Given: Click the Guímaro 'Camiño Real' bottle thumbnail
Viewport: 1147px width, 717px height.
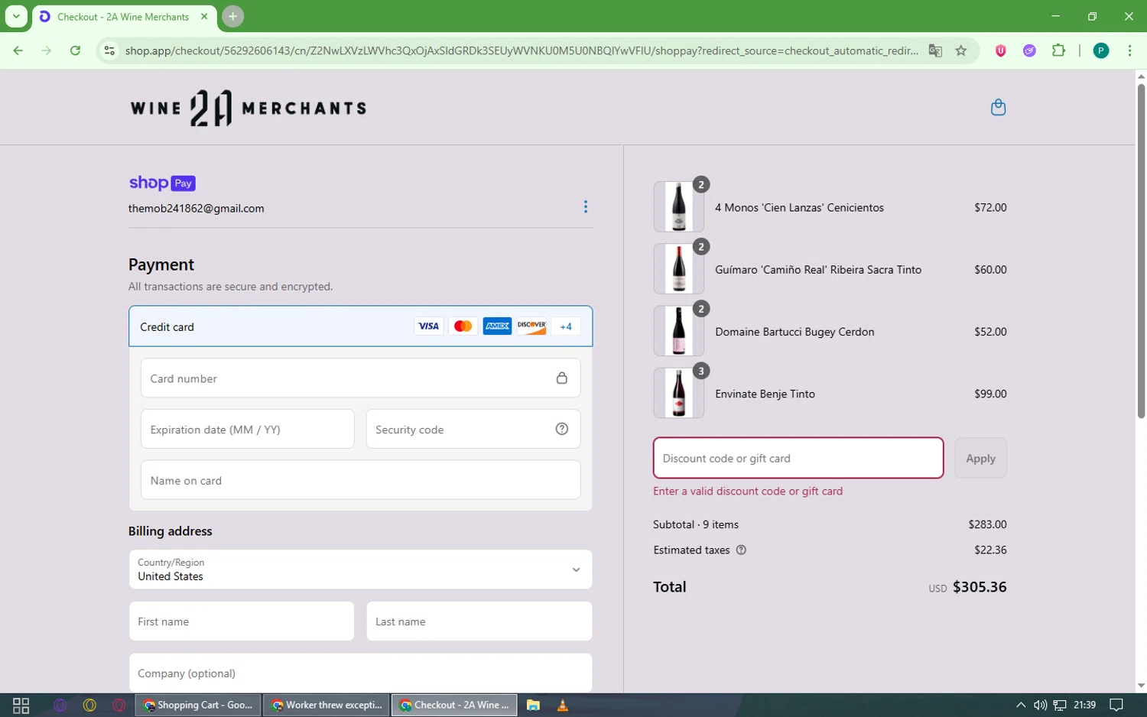Looking at the screenshot, I should [x=679, y=269].
